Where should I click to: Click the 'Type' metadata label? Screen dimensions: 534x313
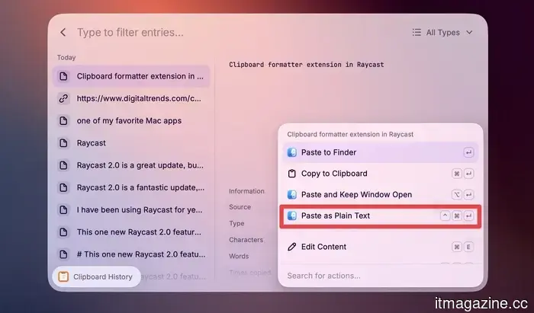point(236,224)
